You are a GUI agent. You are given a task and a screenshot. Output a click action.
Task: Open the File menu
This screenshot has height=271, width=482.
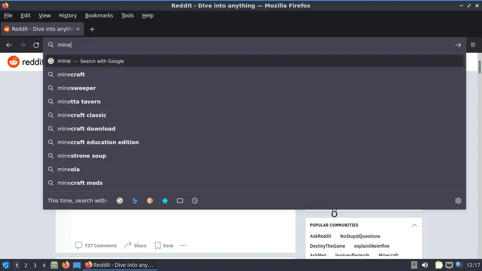click(8, 15)
